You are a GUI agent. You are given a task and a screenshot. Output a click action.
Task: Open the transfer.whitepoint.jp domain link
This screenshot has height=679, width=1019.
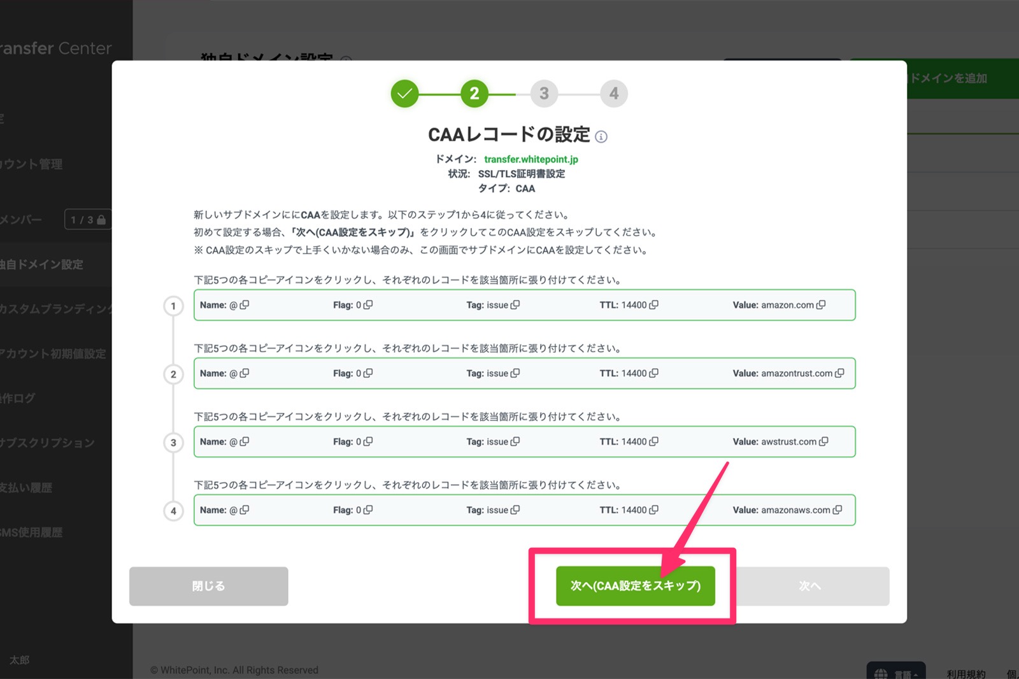(x=531, y=159)
